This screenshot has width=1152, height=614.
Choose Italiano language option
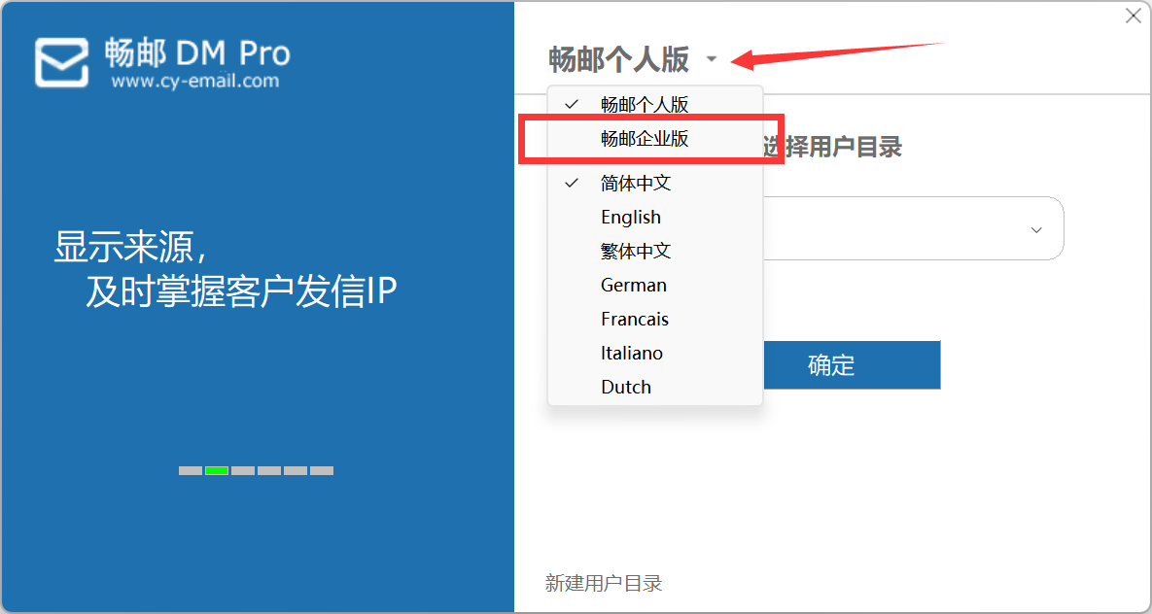pos(655,353)
